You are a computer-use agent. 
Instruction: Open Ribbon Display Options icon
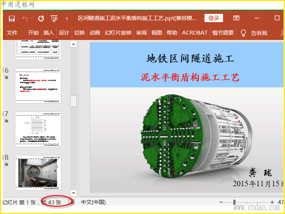[x=236, y=18]
